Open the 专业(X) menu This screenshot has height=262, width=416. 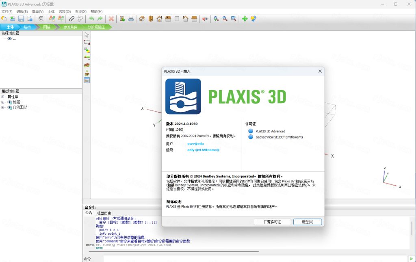[x=81, y=11]
